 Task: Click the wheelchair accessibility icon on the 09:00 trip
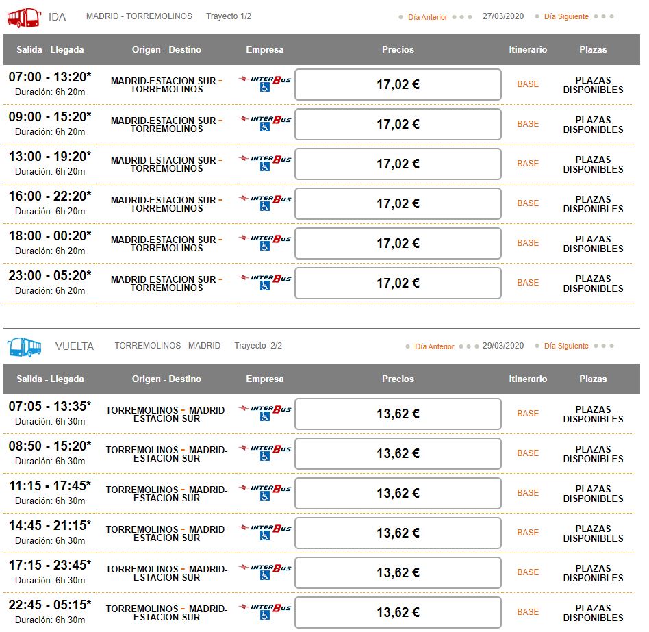(x=265, y=127)
